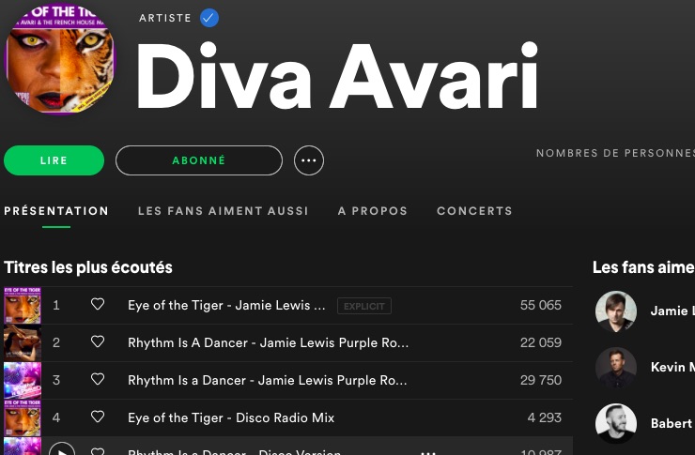This screenshot has height=455, width=695.
Task: Click album art for track 3
Action: click(x=23, y=380)
